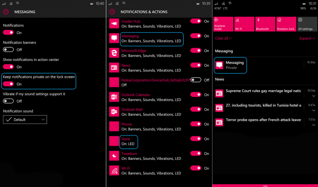This screenshot has height=187, width=318.
Task: Toggle the Wi-Fi quick action tile
Action: point(244,24)
